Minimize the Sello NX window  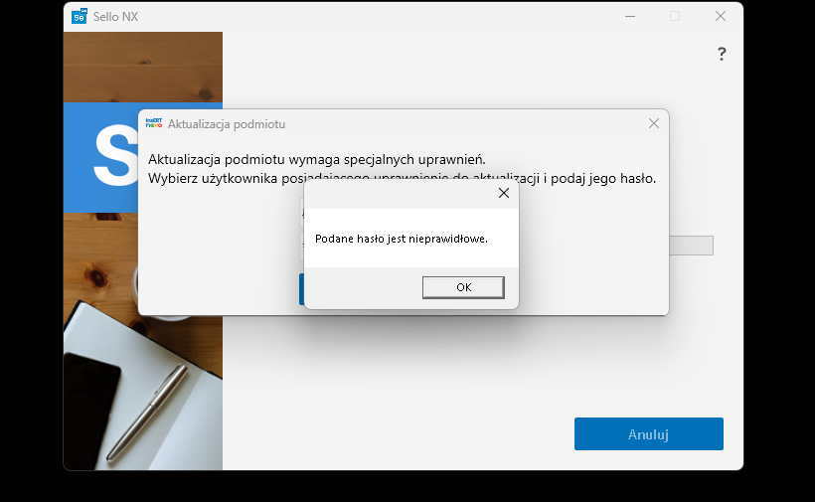[629, 16]
